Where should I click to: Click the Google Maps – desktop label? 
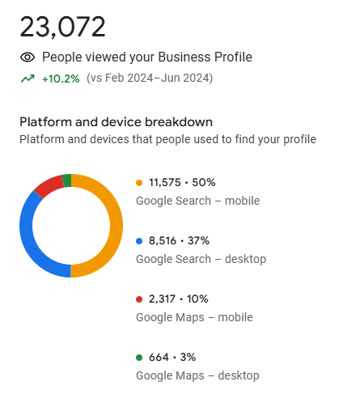pyautogui.click(x=197, y=375)
